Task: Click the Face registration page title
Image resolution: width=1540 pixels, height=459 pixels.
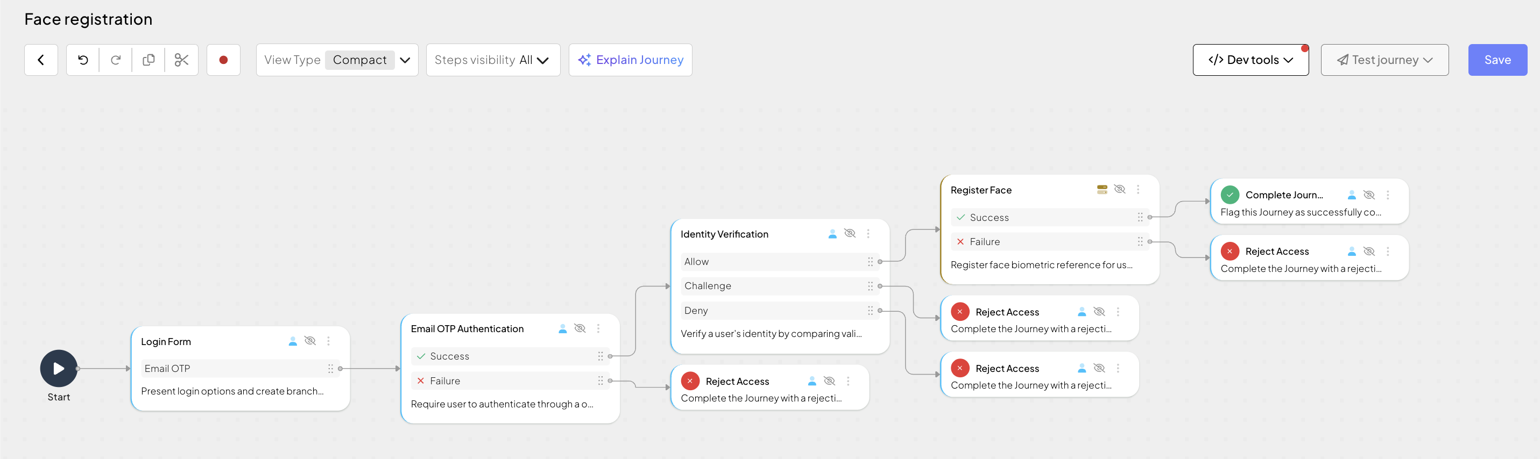Action: (88, 19)
